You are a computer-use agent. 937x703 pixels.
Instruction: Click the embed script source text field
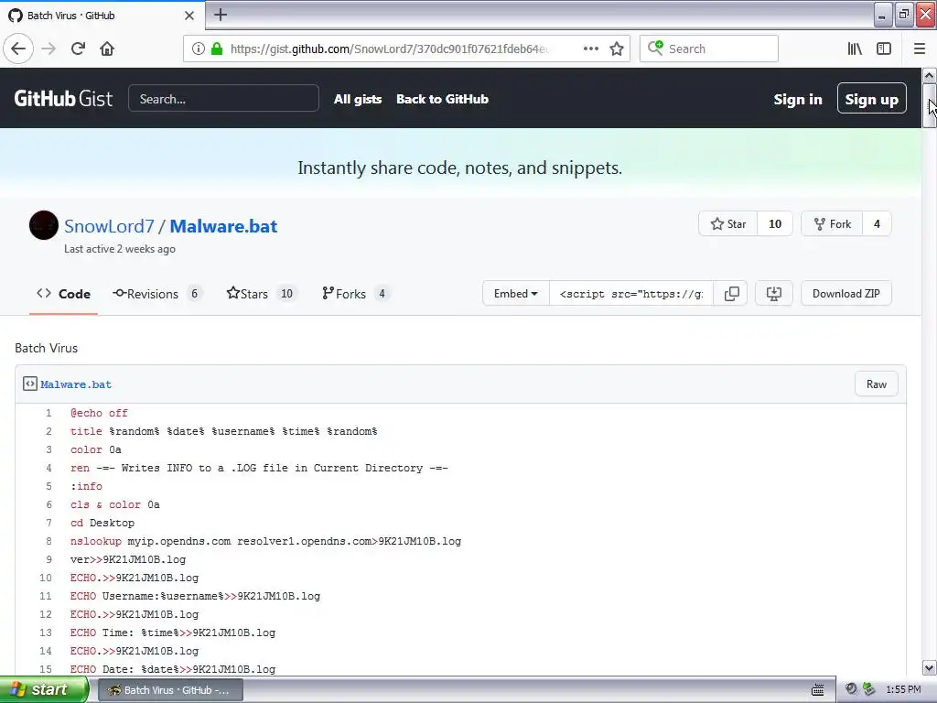tap(631, 294)
